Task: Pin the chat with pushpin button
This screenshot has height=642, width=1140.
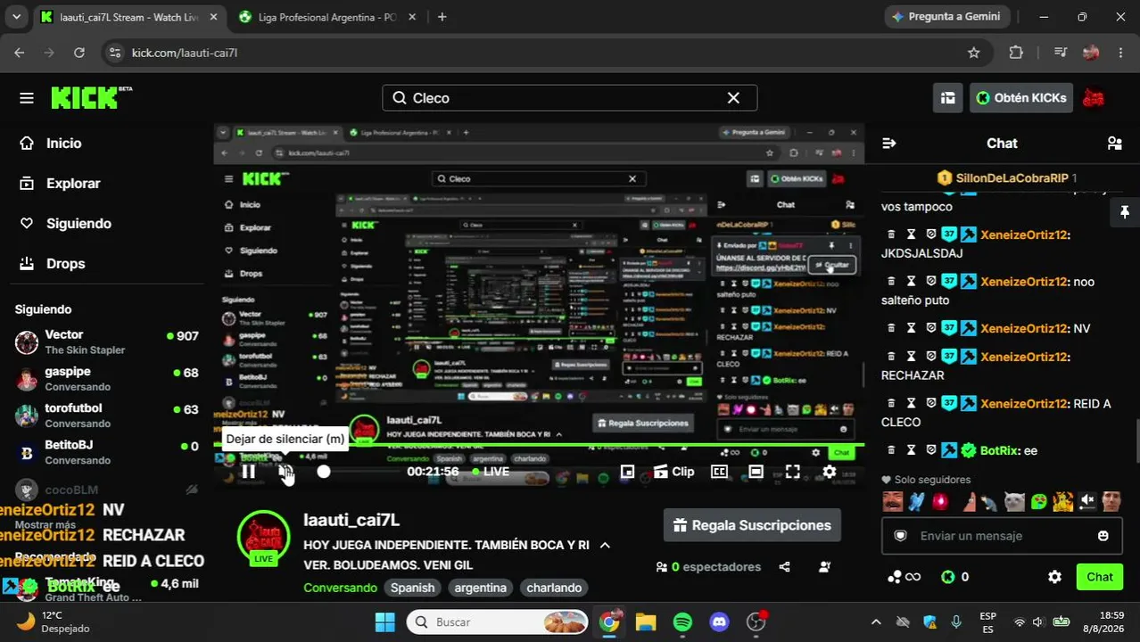Action: 1124,212
